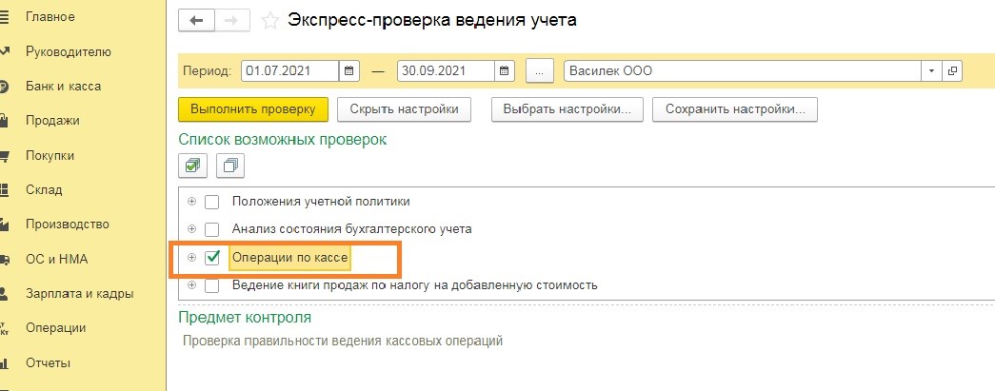The width and height of the screenshot is (995, 391).
Task: Click the Склад sidebar icon
Action: pos(4,189)
